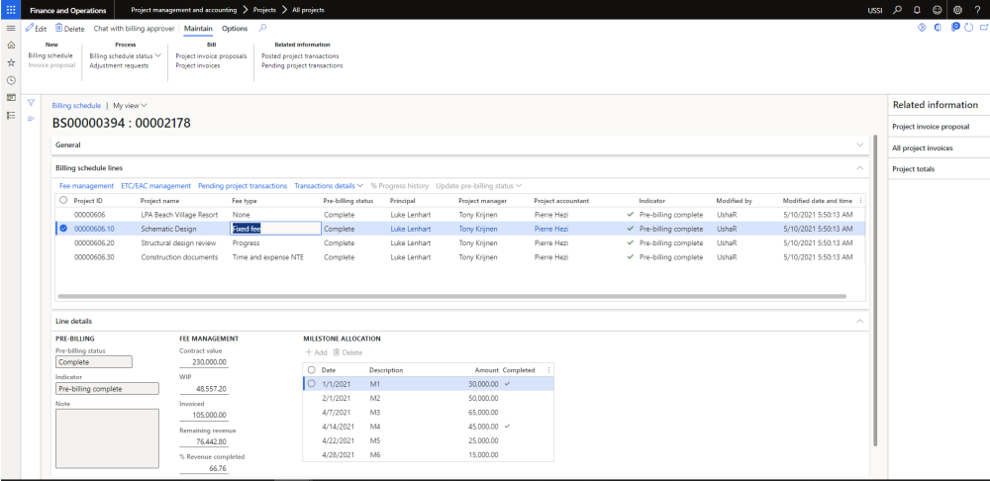Click the filter funnel icon
The image size is (990, 481).
point(31,103)
